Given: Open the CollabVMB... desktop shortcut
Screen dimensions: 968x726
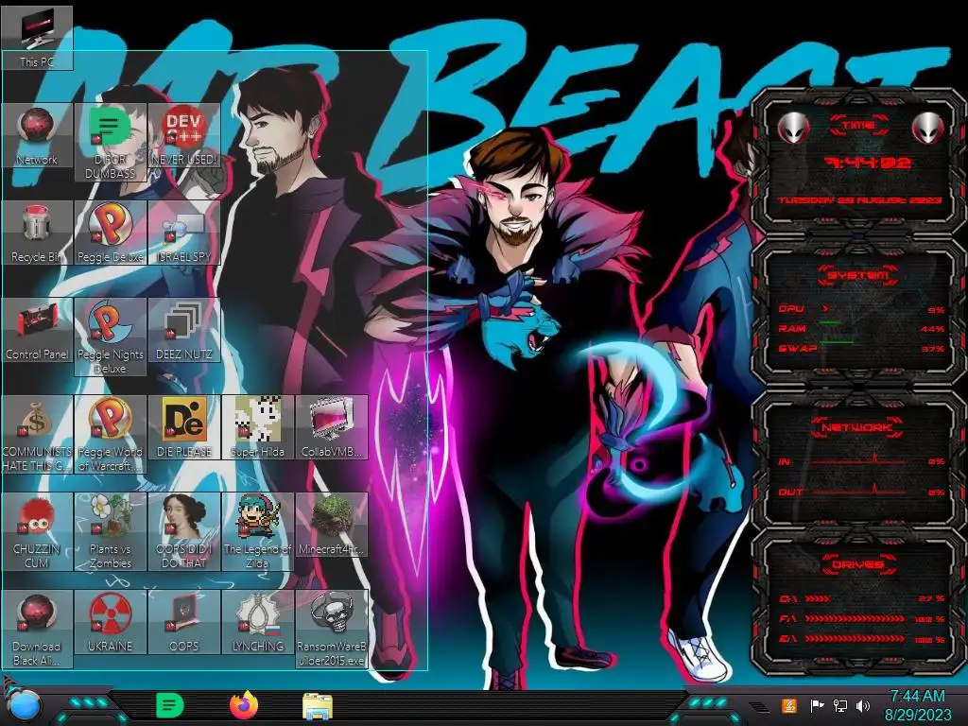Looking at the screenshot, I should pyautogui.click(x=332, y=427).
